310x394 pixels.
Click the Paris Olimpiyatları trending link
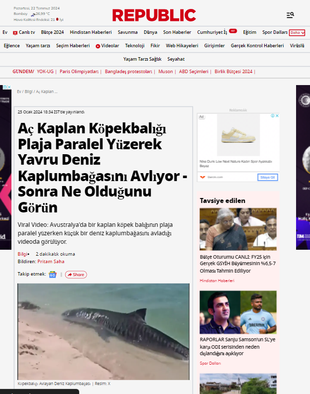79,72
